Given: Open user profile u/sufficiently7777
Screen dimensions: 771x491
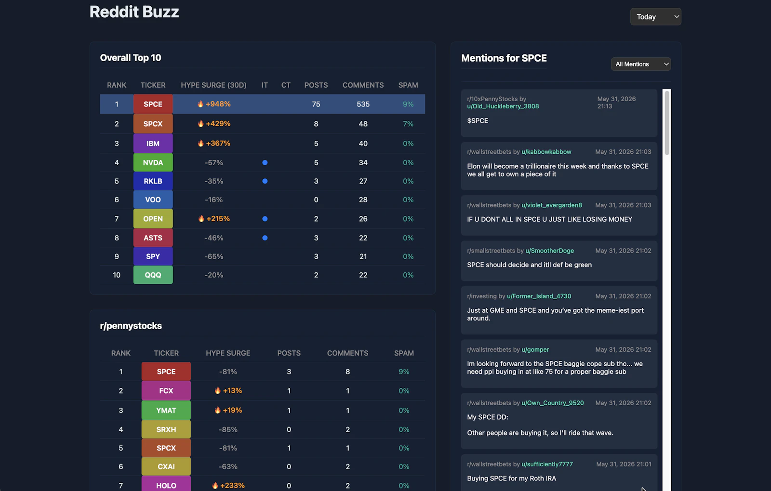Looking at the screenshot, I should [x=547, y=464].
